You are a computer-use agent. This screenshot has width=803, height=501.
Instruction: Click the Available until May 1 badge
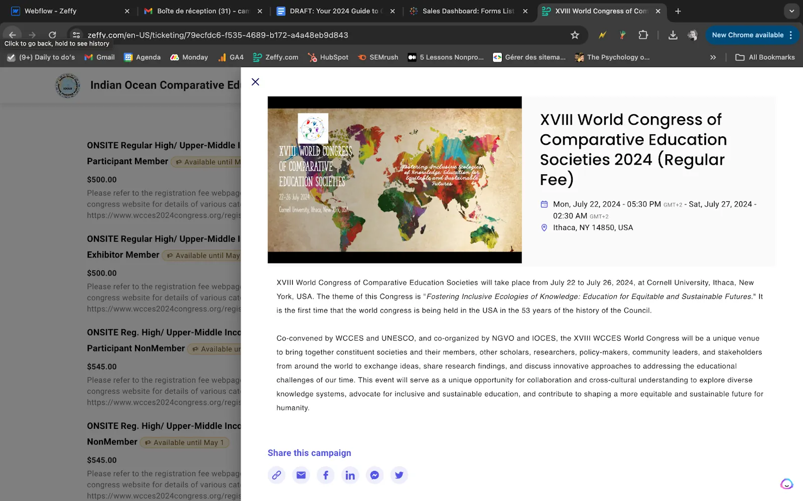click(184, 442)
